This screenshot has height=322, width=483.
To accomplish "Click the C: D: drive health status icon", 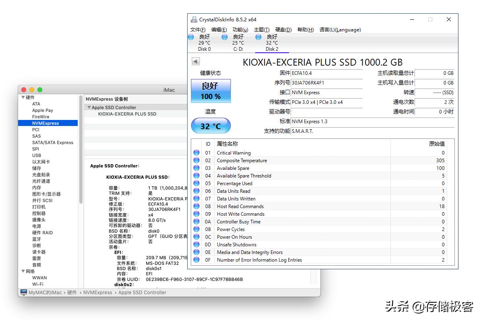I will click(224, 37).
